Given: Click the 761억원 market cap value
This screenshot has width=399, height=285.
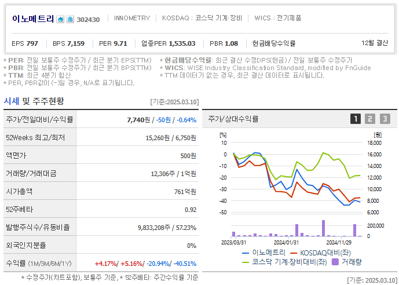Looking at the screenshot, I should point(185,192).
